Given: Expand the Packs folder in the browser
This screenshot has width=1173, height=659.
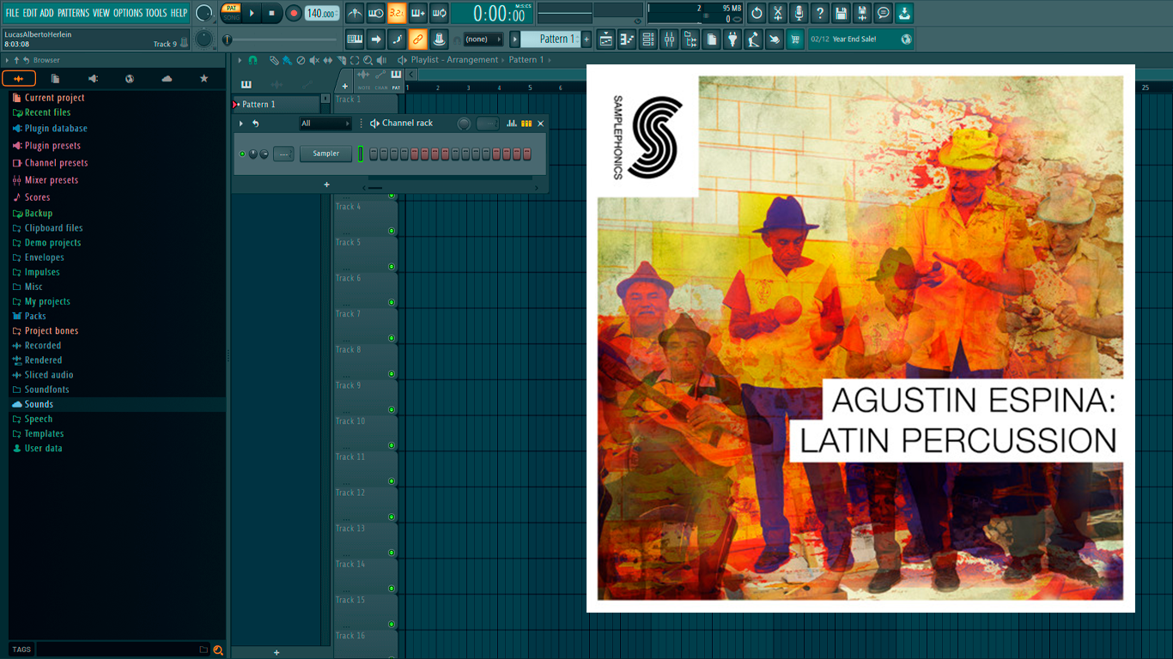Looking at the screenshot, I should click(35, 316).
